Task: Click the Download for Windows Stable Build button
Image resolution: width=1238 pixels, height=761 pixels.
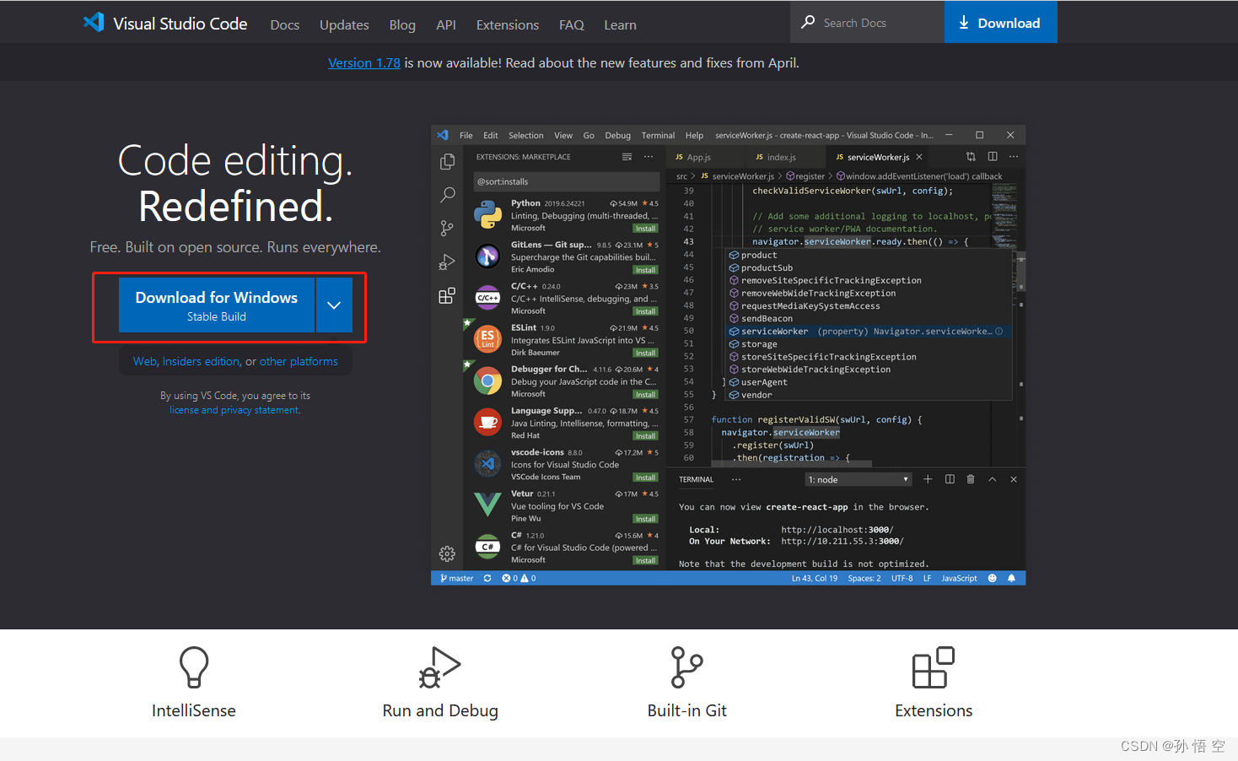Action: 217,305
